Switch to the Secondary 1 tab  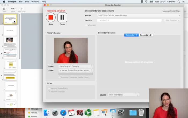point(131,35)
